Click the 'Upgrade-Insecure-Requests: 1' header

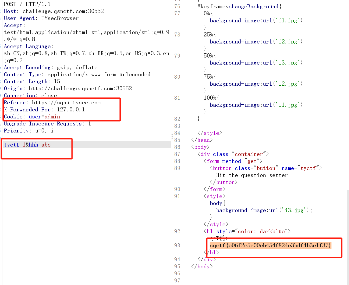[x=48, y=124]
